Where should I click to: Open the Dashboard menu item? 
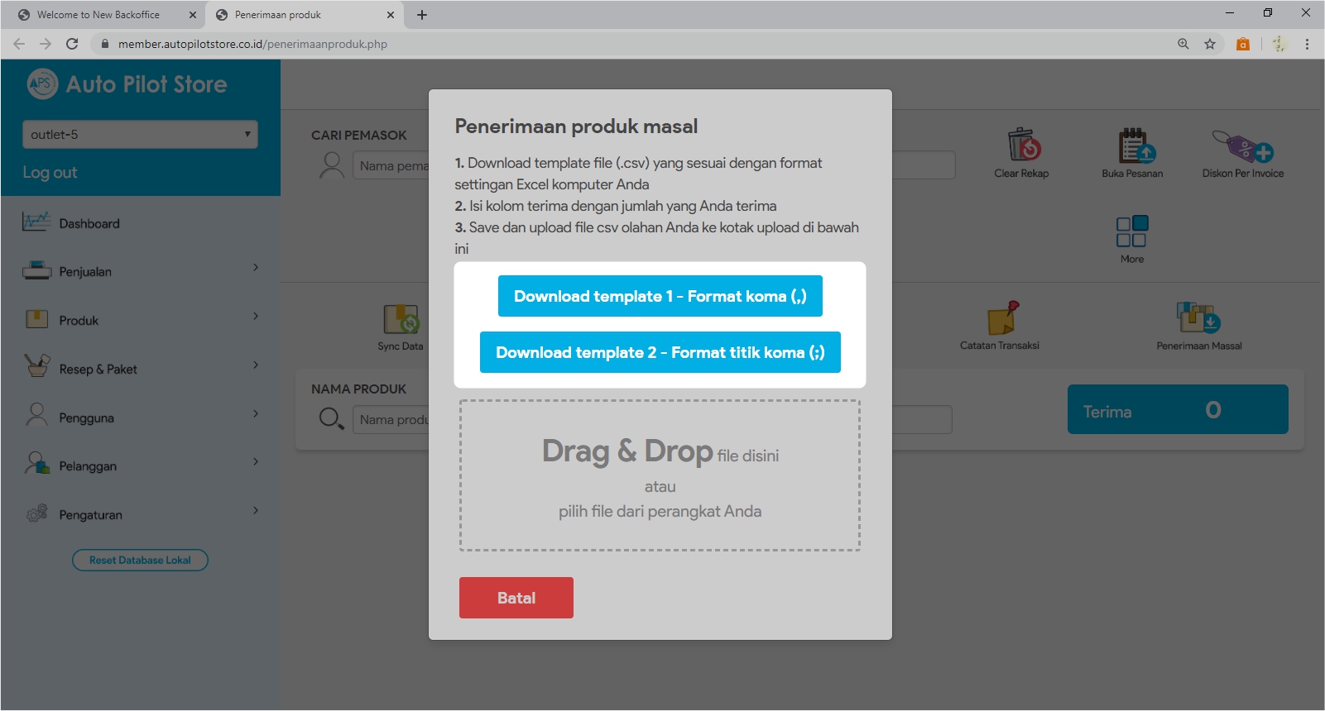[x=89, y=223]
